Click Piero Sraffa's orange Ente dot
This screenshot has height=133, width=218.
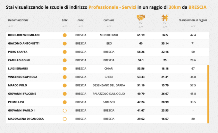point(64,52)
